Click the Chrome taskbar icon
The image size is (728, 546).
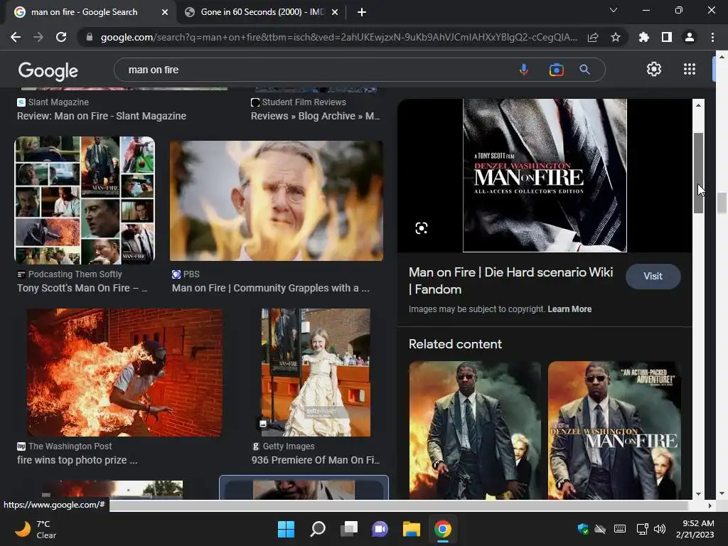(442, 529)
